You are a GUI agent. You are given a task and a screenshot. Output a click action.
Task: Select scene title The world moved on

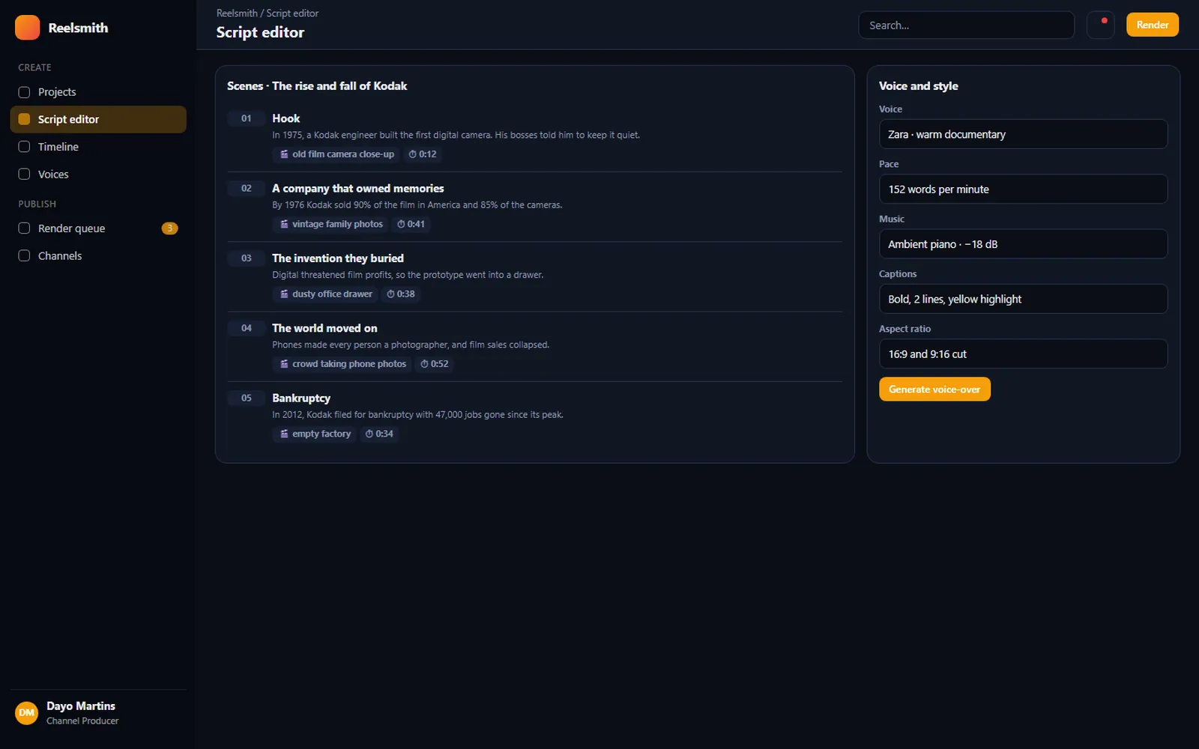click(324, 328)
